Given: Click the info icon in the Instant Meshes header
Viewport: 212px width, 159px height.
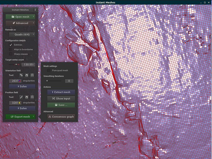Looking at the screenshot, I should click(x=35, y=10).
